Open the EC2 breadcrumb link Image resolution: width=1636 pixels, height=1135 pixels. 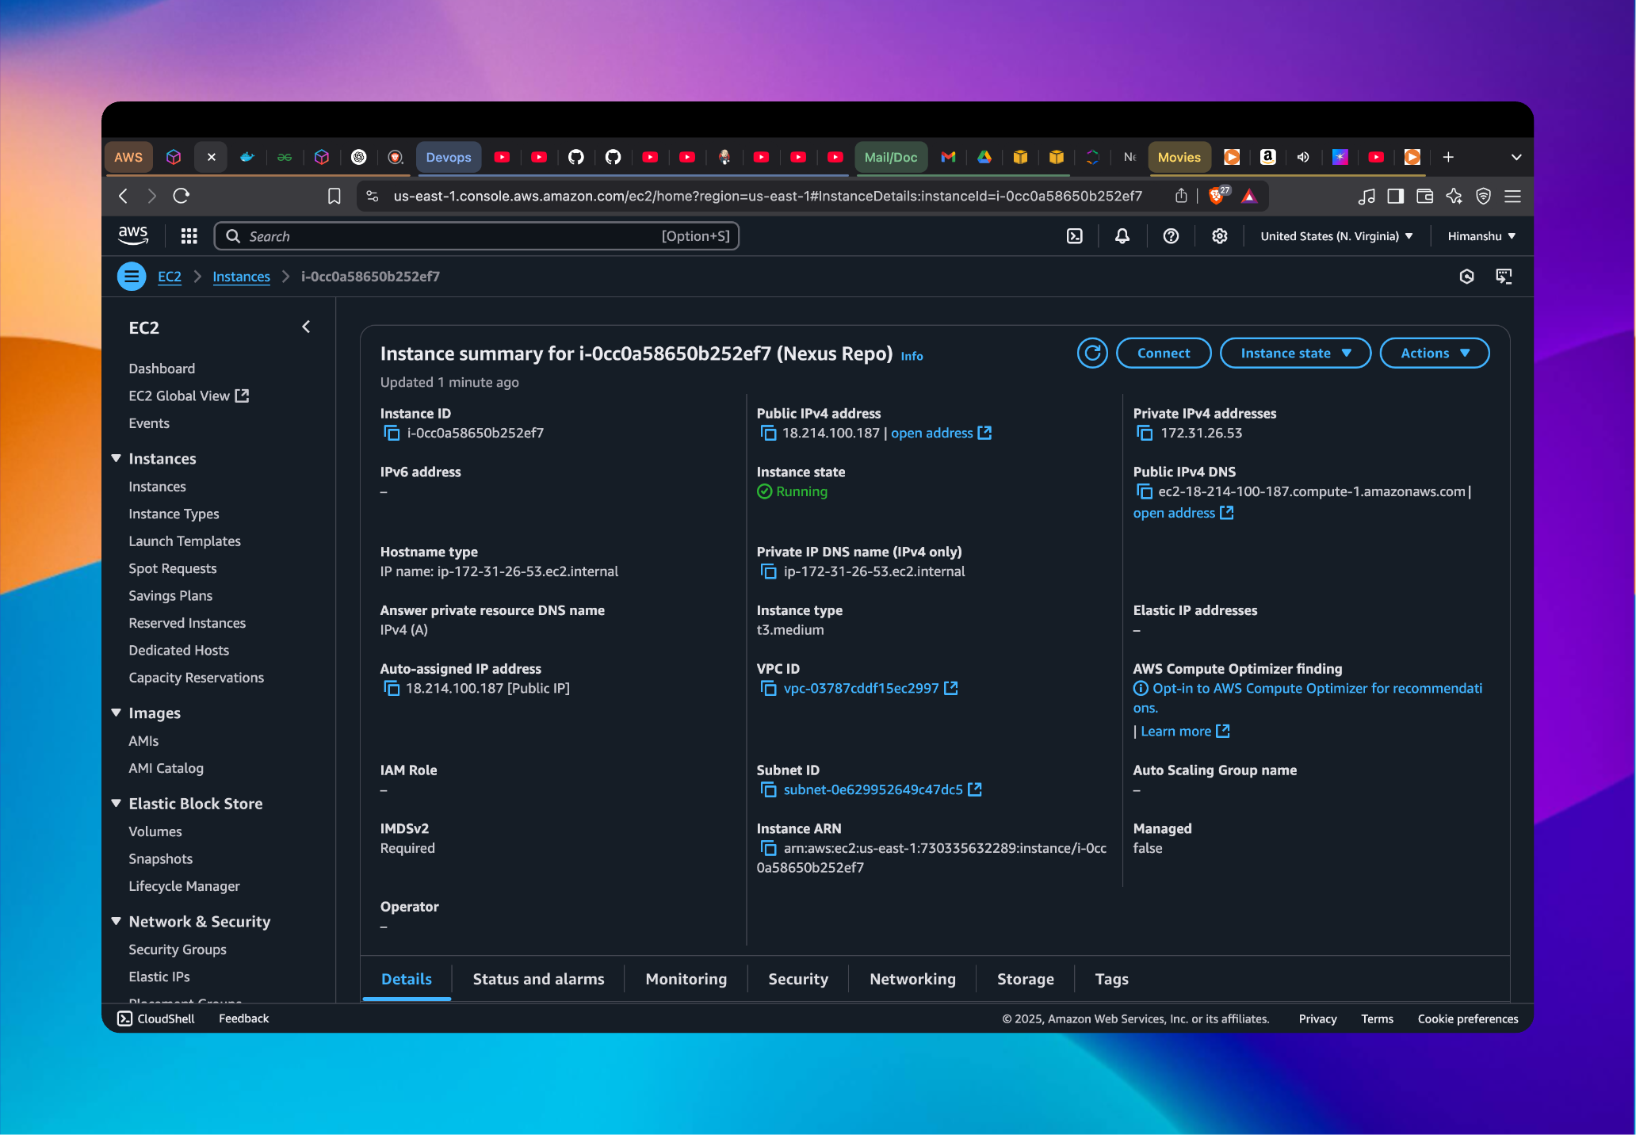click(170, 277)
